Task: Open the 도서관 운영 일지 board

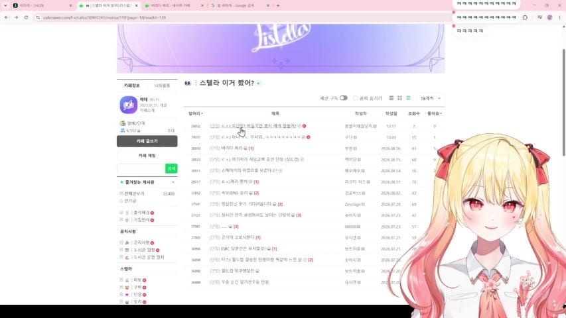Action: (149, 257)
